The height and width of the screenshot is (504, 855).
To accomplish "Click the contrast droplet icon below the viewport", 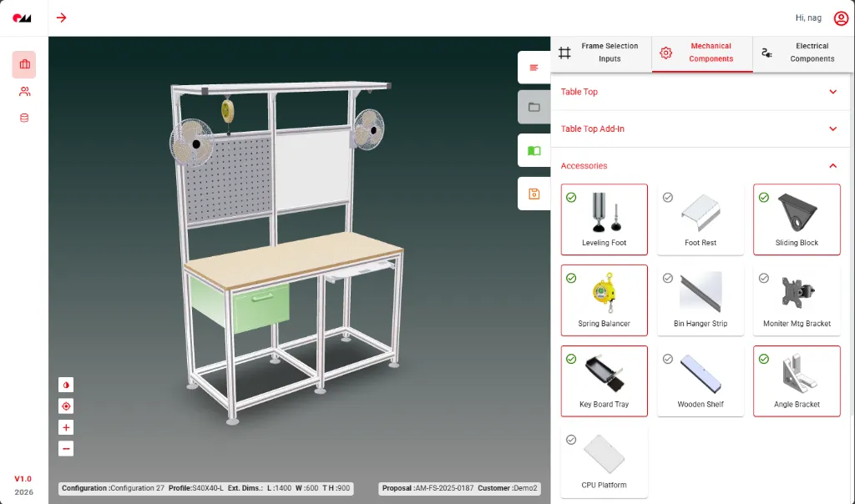I will (x=66, y=385).
